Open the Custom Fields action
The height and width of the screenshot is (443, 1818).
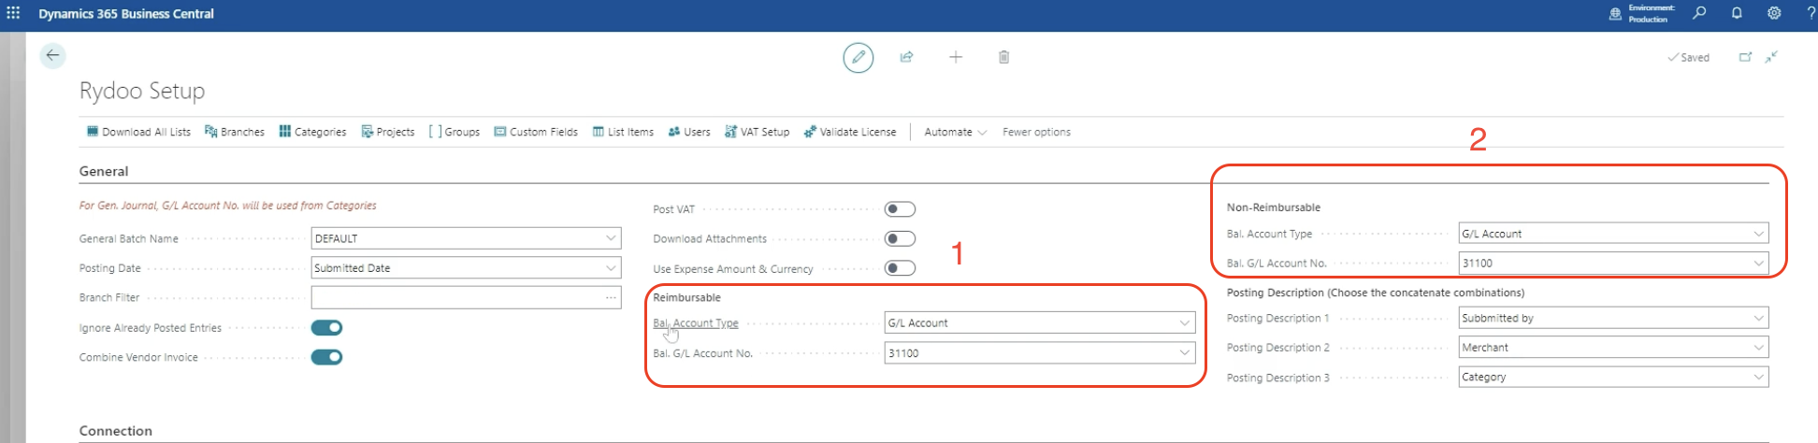point(536,132)
